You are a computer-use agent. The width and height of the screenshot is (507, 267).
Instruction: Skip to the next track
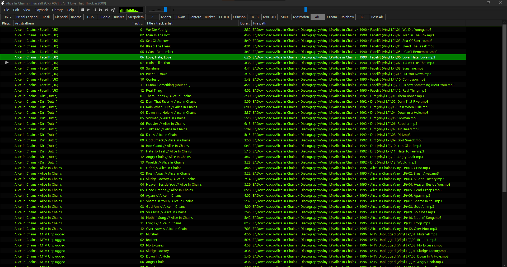coord(107,10)
